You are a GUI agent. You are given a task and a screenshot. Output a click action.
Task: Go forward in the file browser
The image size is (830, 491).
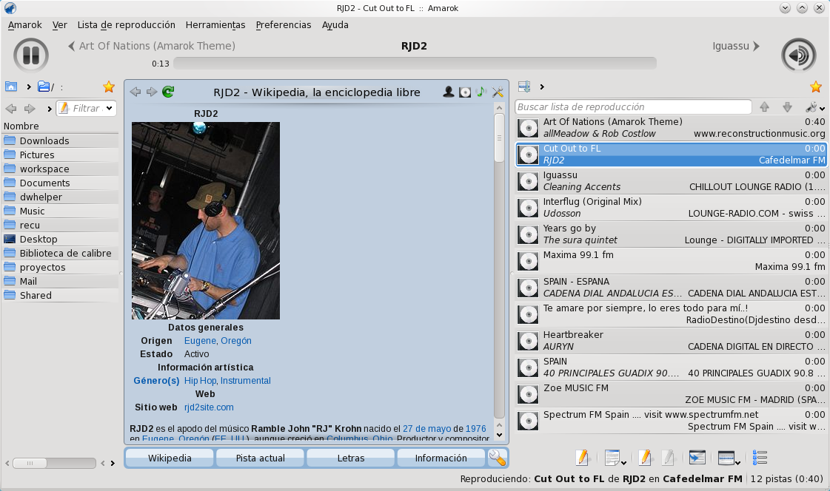(29, 109)
